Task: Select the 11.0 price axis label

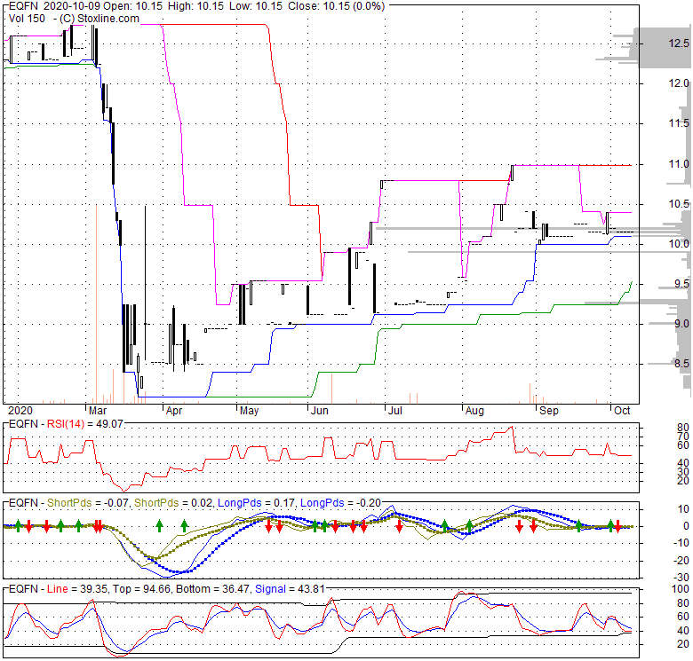Action: point(679,164)
